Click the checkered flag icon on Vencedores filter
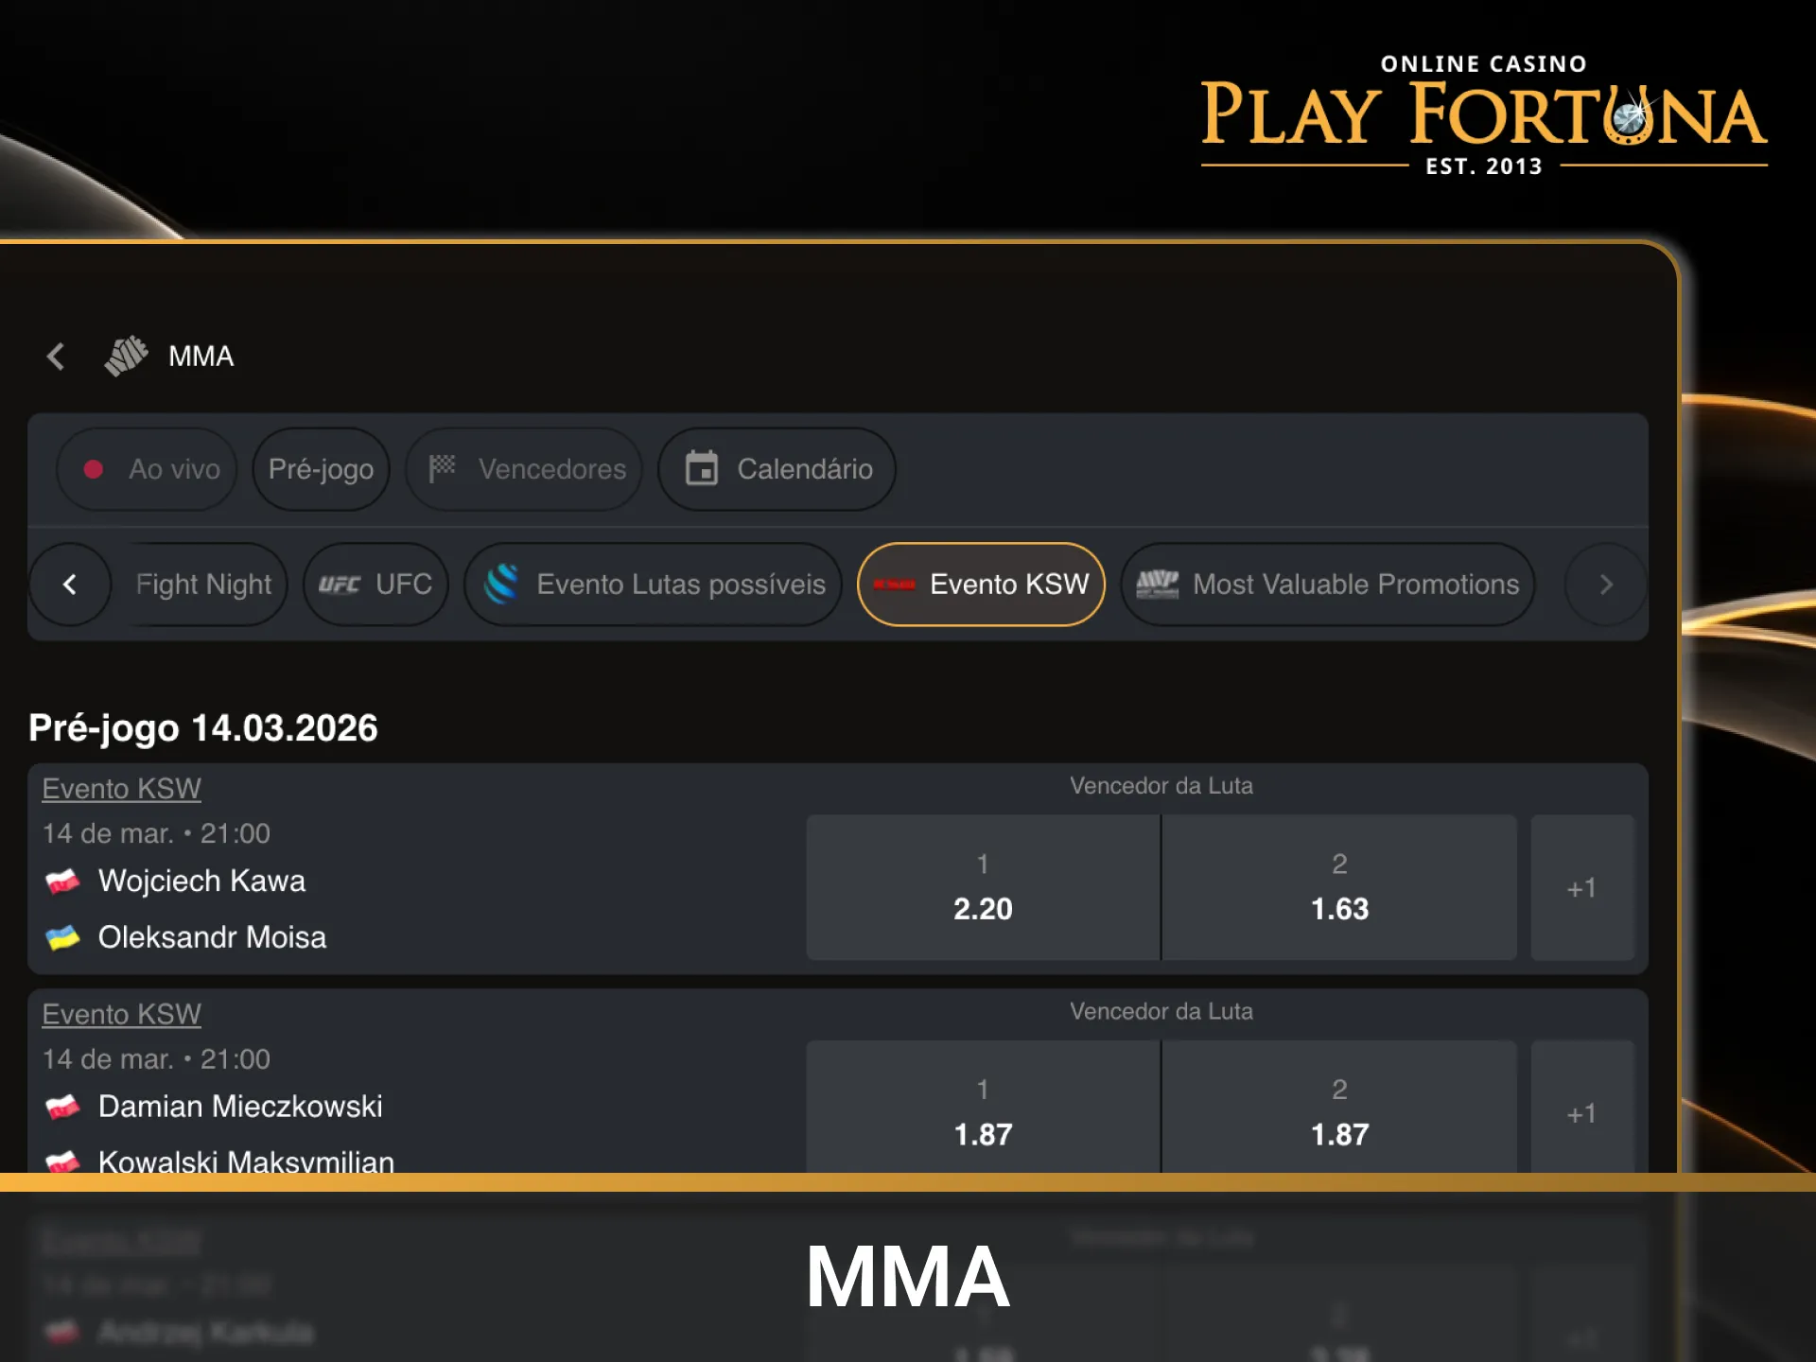 point(441,469)
